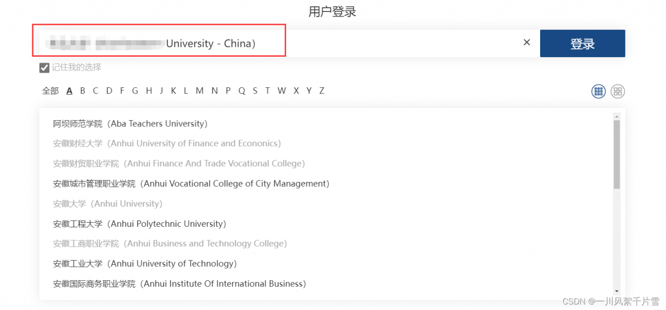Choose Anhui Polytechnic University entry

[x=139, y=224]
